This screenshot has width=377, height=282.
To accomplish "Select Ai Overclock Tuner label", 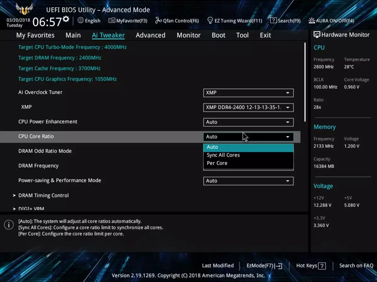I will click(40, 92).
